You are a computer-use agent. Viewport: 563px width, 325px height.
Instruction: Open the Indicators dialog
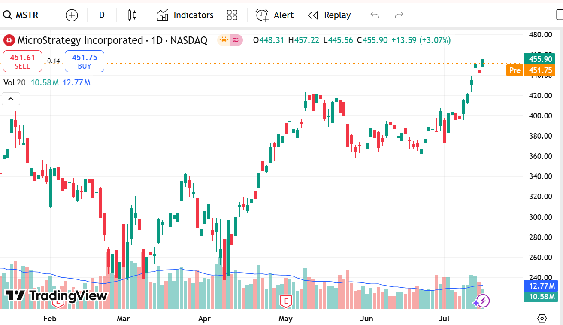(185, 15)
